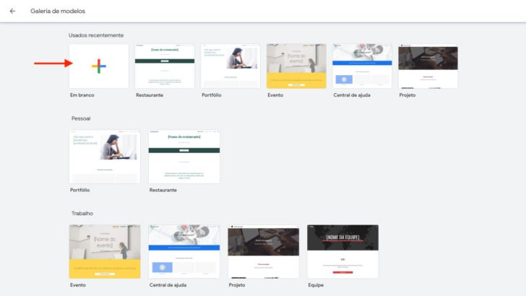Viewport: 526px width, 296px height.
Task: Select Central de ajuda thumbnail under Trabalho
Action: click(184, 251)
